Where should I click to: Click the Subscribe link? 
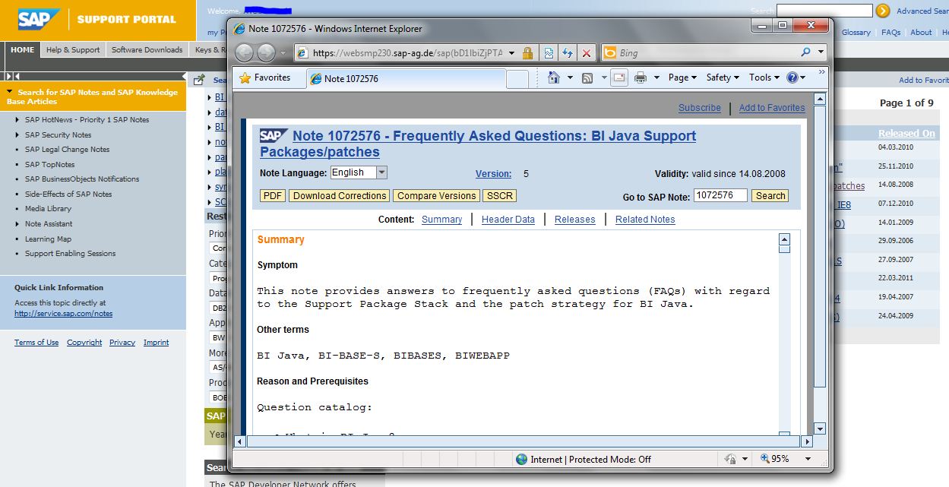click(700, 108)
